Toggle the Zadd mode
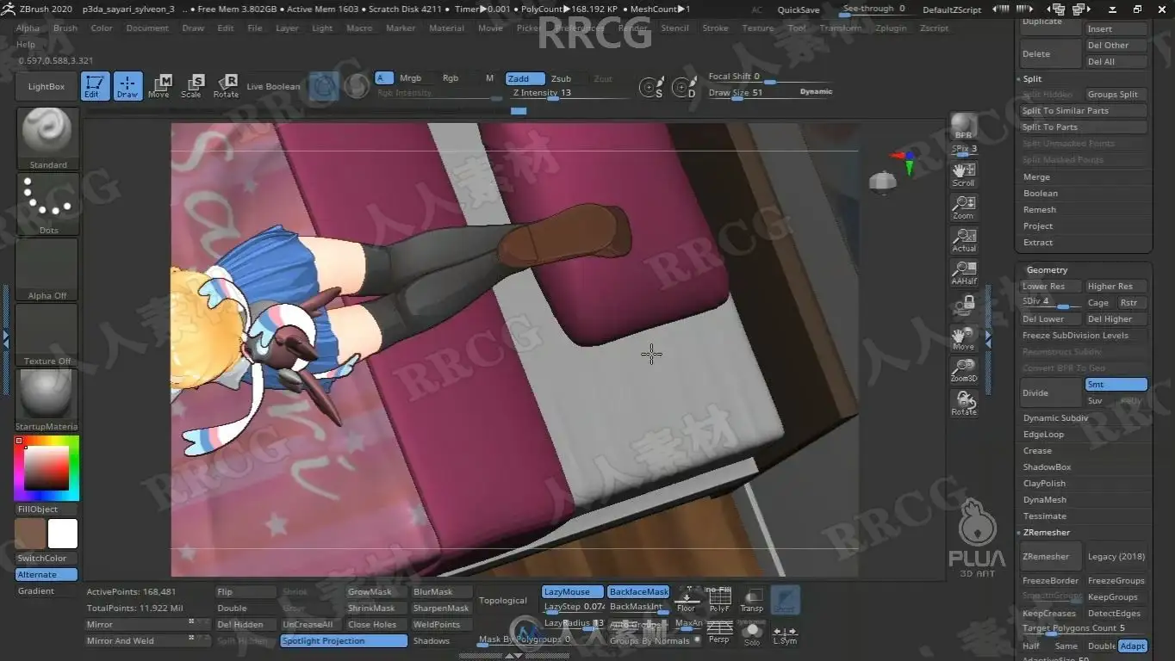The width and height of the screenshot is (1175, 661). point(525,78)
